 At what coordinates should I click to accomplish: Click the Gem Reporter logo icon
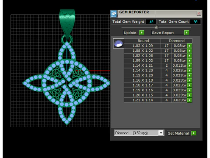(x=114, y=14)
